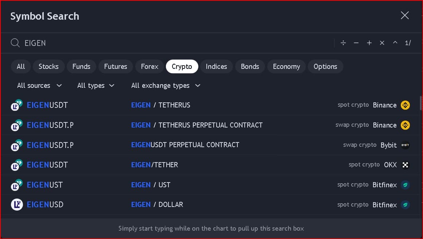Select the Options filter tab
423x239 pixels.
325,67
